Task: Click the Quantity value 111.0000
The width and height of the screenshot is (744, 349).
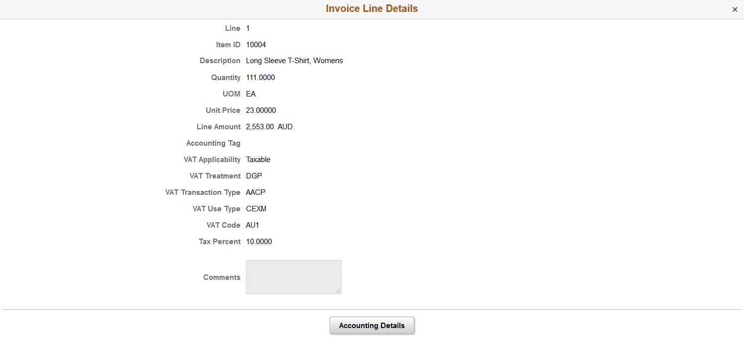Action: [260, 77]
